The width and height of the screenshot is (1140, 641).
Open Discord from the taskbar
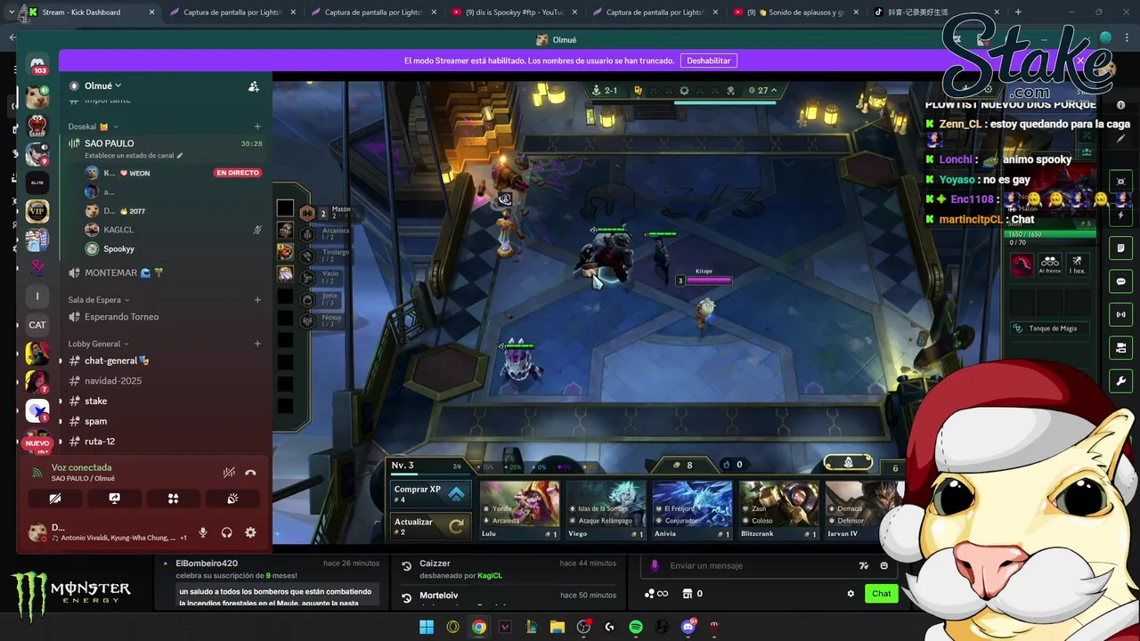click(688, 627)
